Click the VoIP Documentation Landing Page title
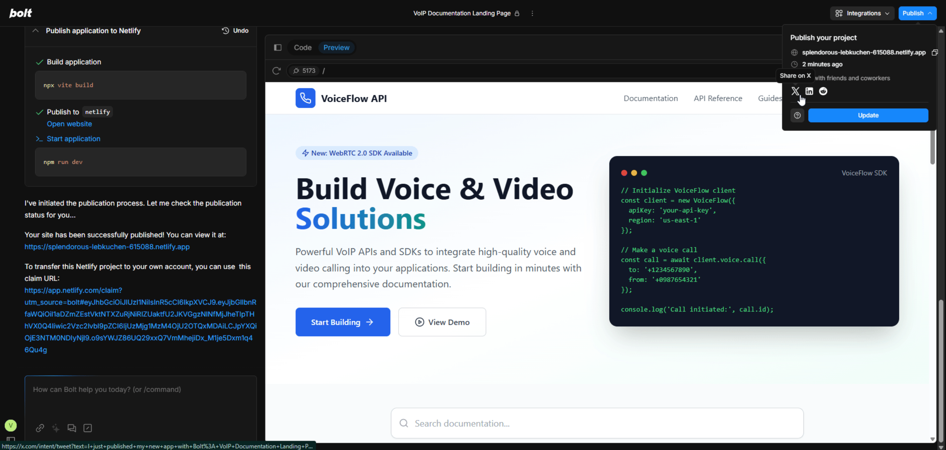The height and width of the screenshot is (450, 946). (462, 13)
